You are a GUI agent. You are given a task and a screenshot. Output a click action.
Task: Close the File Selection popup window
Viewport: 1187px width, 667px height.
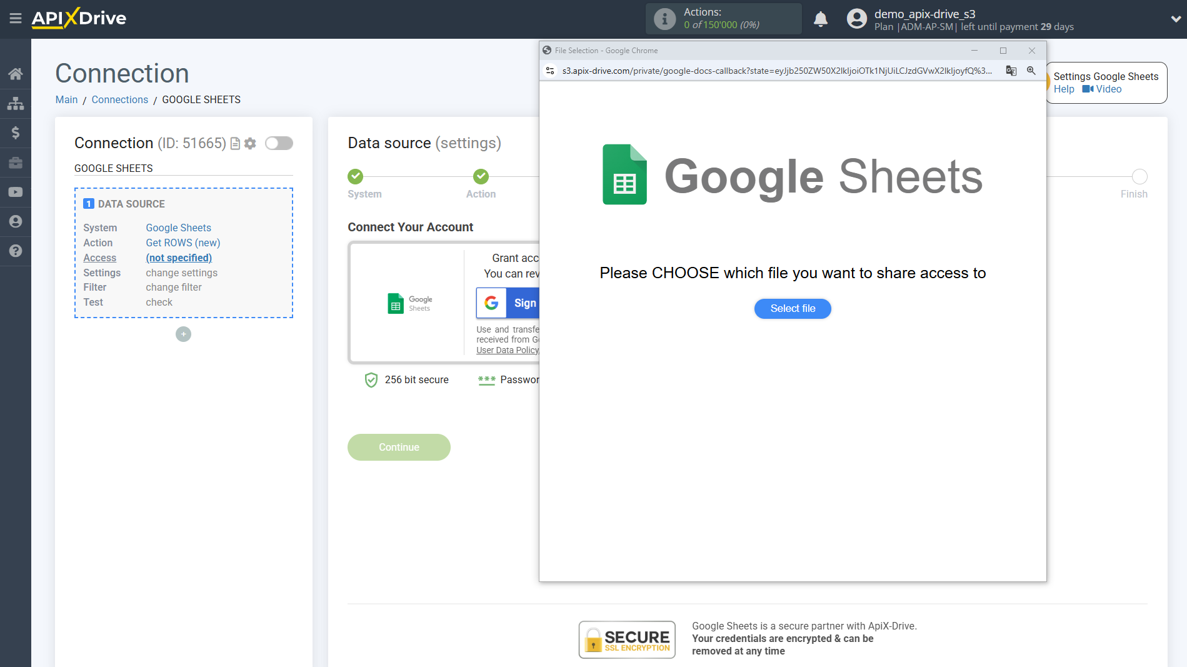(1032, 51)
